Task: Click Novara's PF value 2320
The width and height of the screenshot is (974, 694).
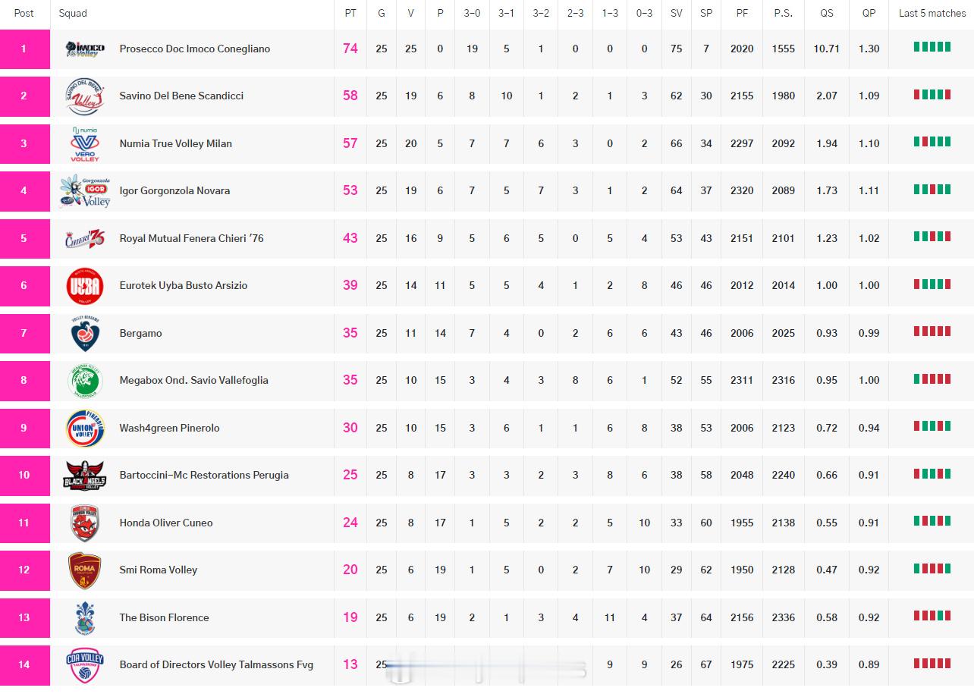Action: pos(742,190)
